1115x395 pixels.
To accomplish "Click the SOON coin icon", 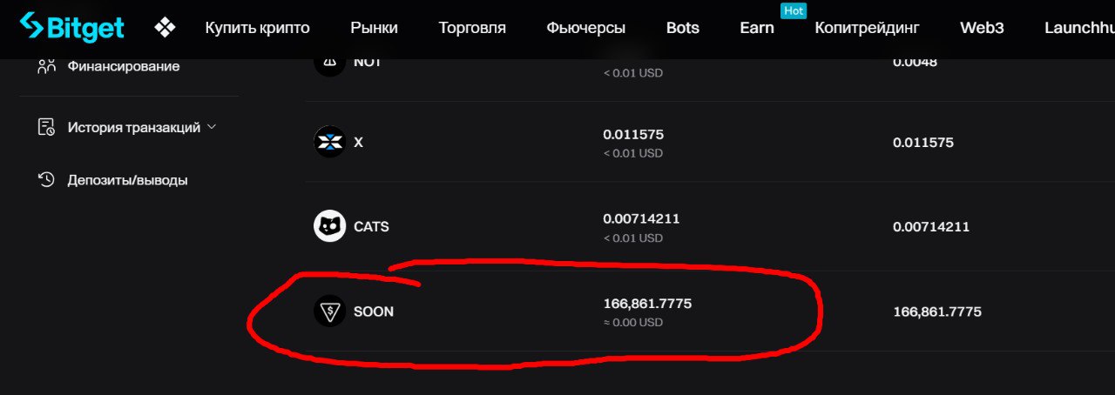I will (330, 311).
